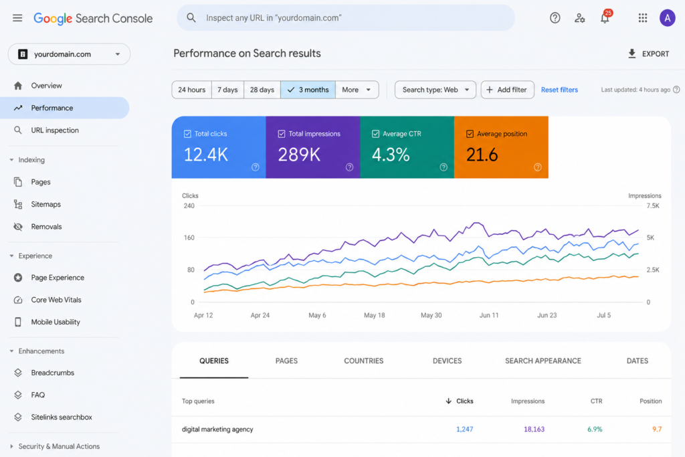Toggle the Average CTR checkbox
This screenshot has width=685, height=457.
(375, 134)
